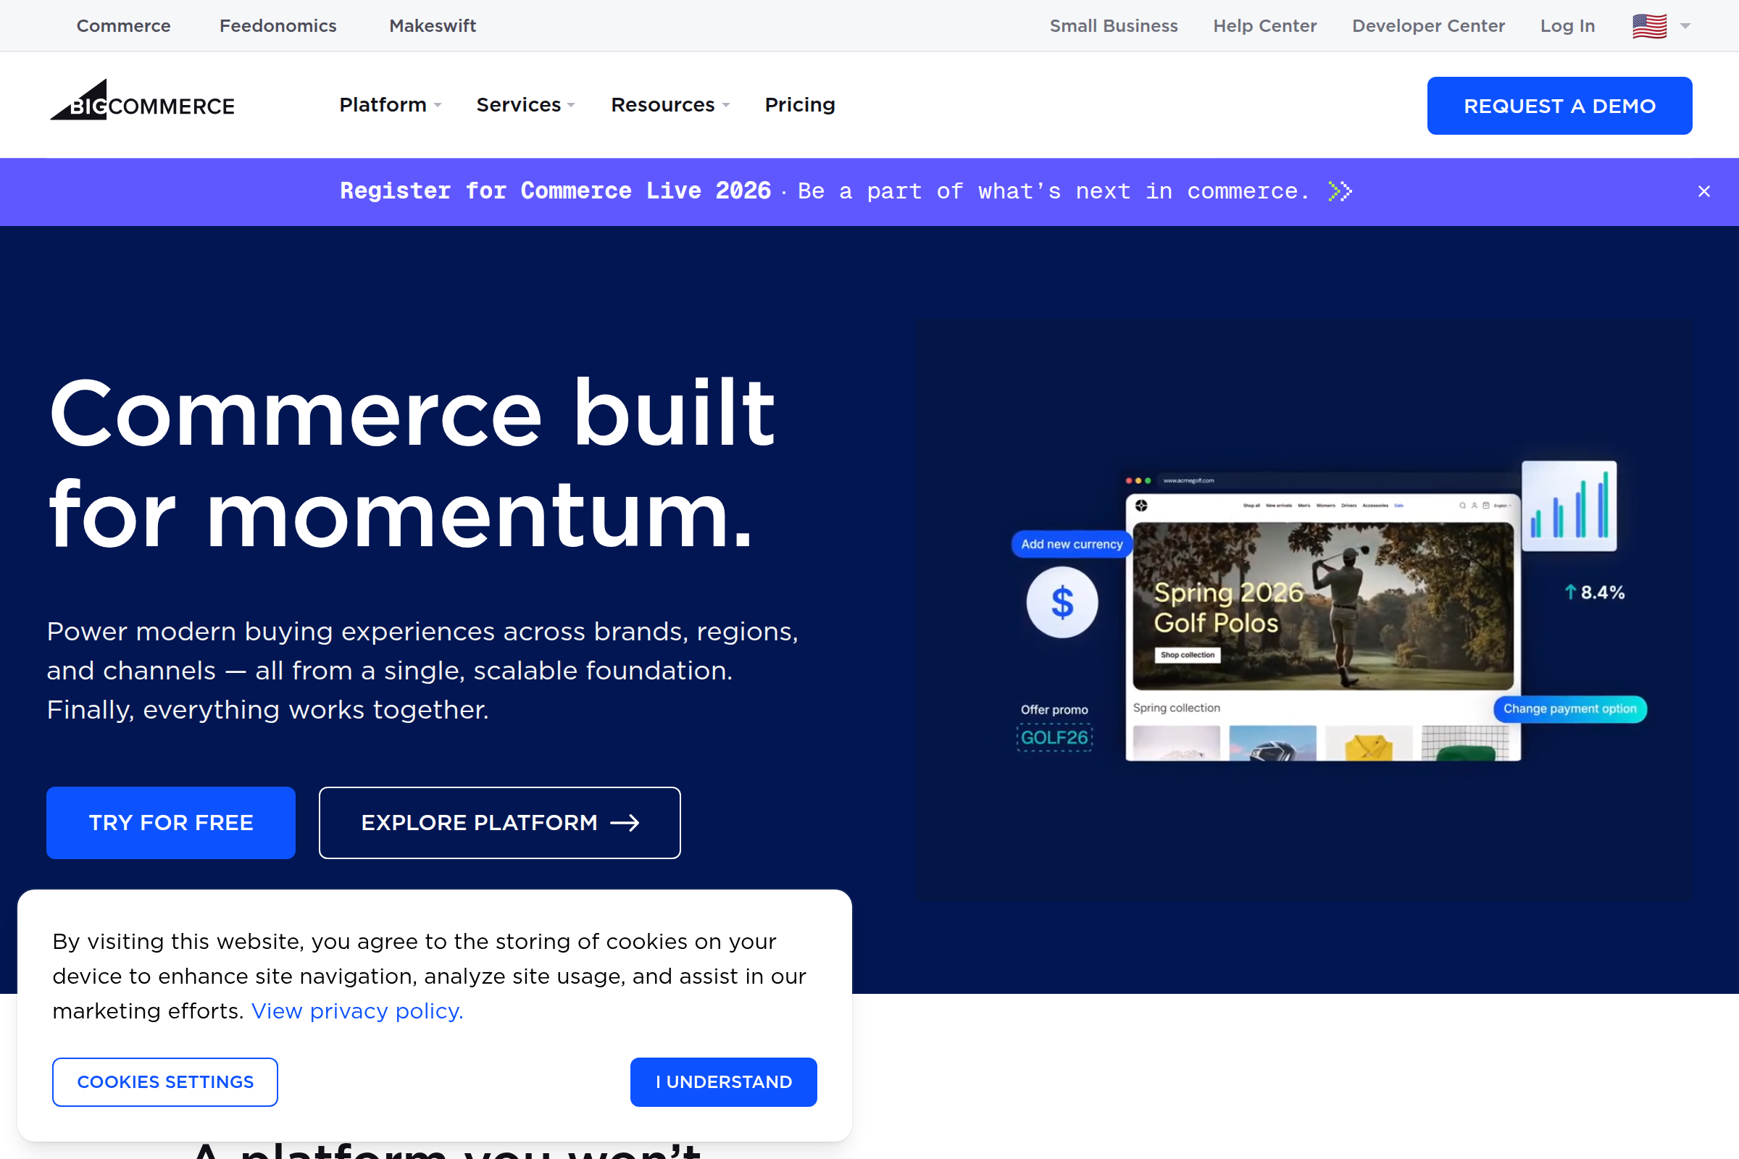The image size is (1739, 1159).
Task: Click the dollar sign currency icon
Action: point(1062,602)
